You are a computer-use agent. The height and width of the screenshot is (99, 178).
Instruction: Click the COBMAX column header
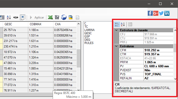click(x=41, y=24)
